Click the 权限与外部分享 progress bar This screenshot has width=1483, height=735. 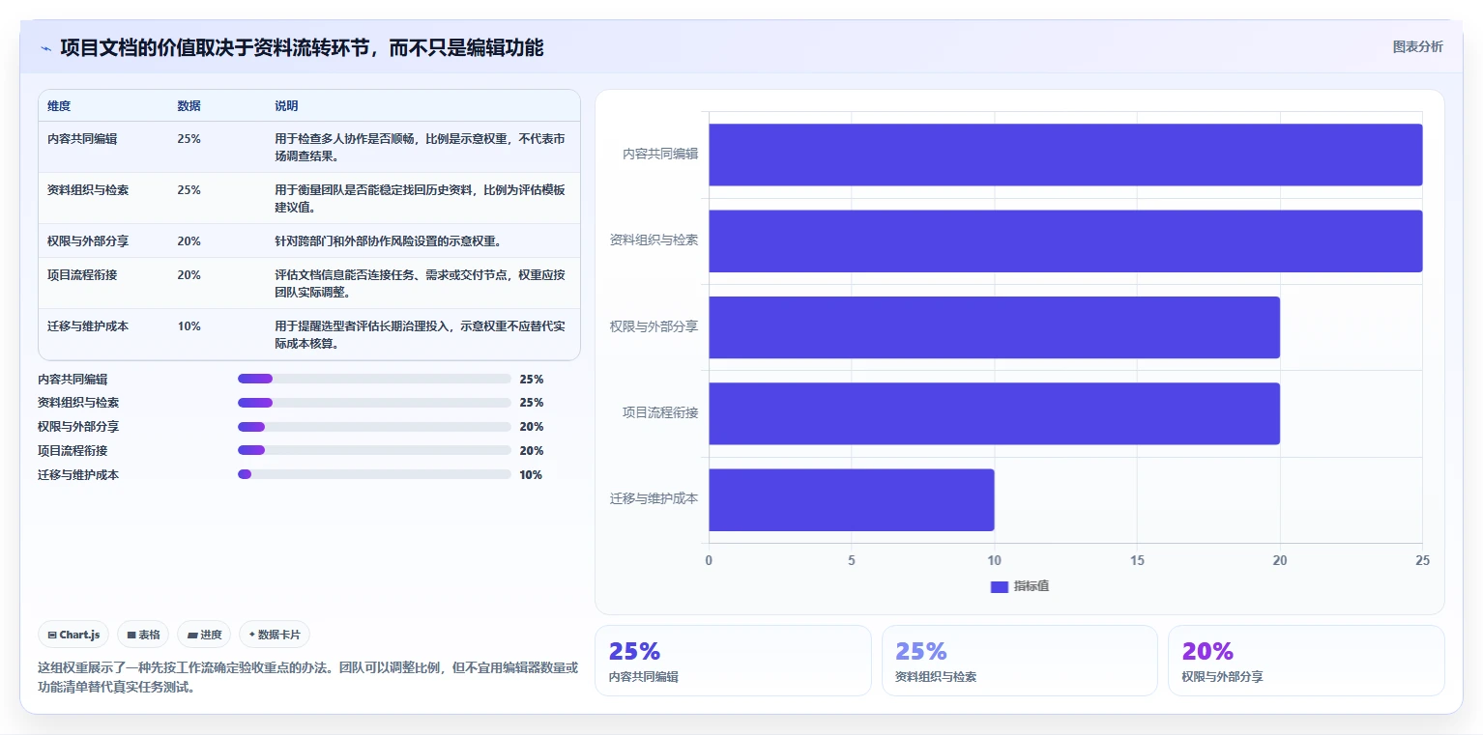(x=374, y=426)
